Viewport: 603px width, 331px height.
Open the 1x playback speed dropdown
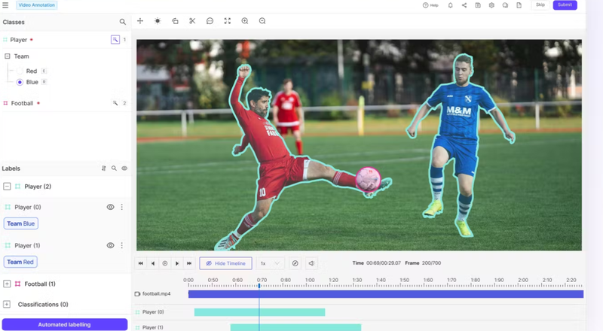point(270,263)
